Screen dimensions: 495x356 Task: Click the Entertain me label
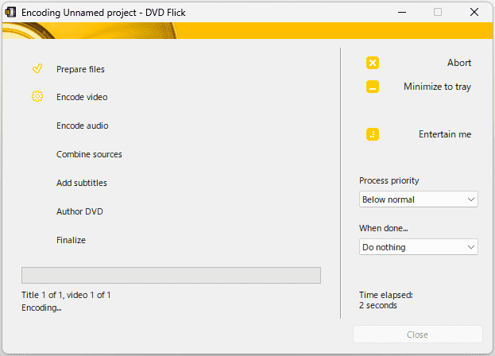point(445,134)
